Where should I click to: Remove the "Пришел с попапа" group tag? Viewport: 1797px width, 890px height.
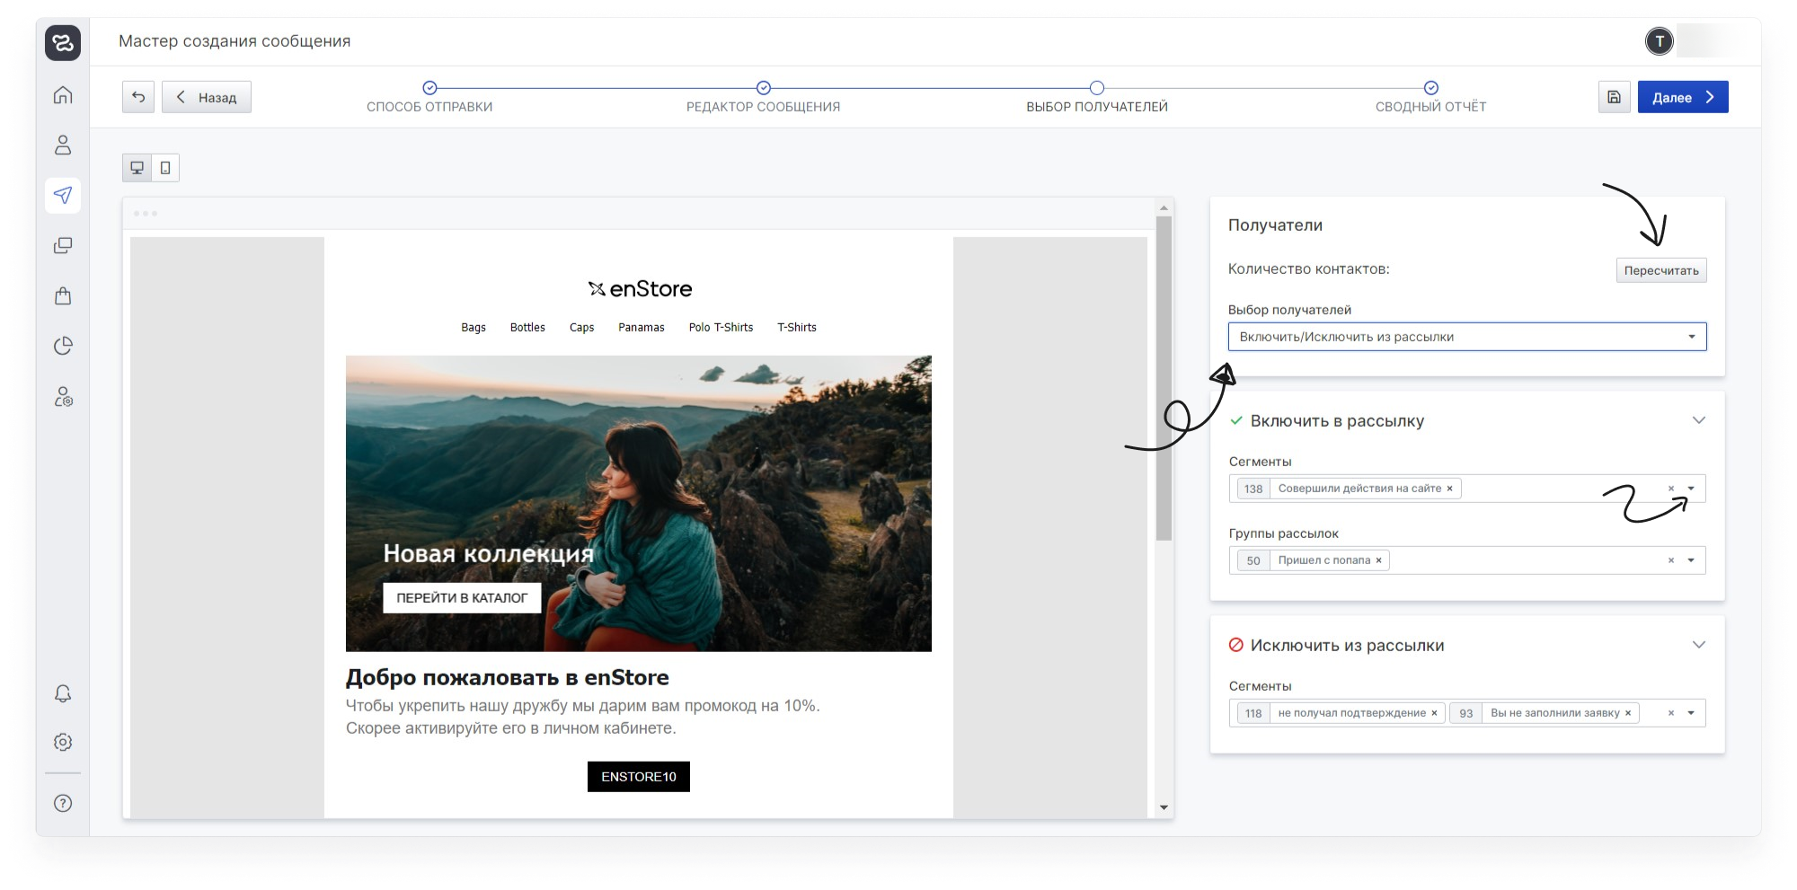click(x=1378, y=560)
